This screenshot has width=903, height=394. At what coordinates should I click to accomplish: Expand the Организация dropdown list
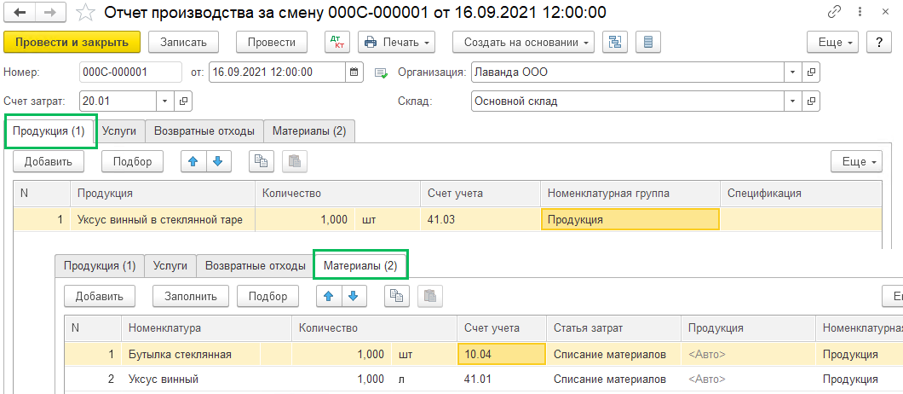pyautogui.click(x=793, y=72)
